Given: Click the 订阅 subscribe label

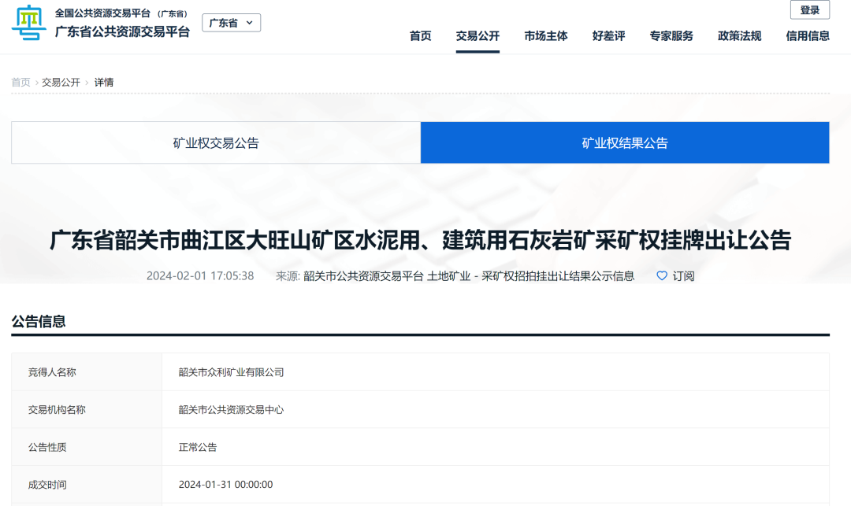Looking at the screenshot, I should (x=683, y=276).
